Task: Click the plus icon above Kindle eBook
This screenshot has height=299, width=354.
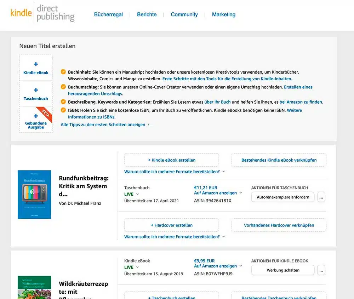Action: (36, 64)
